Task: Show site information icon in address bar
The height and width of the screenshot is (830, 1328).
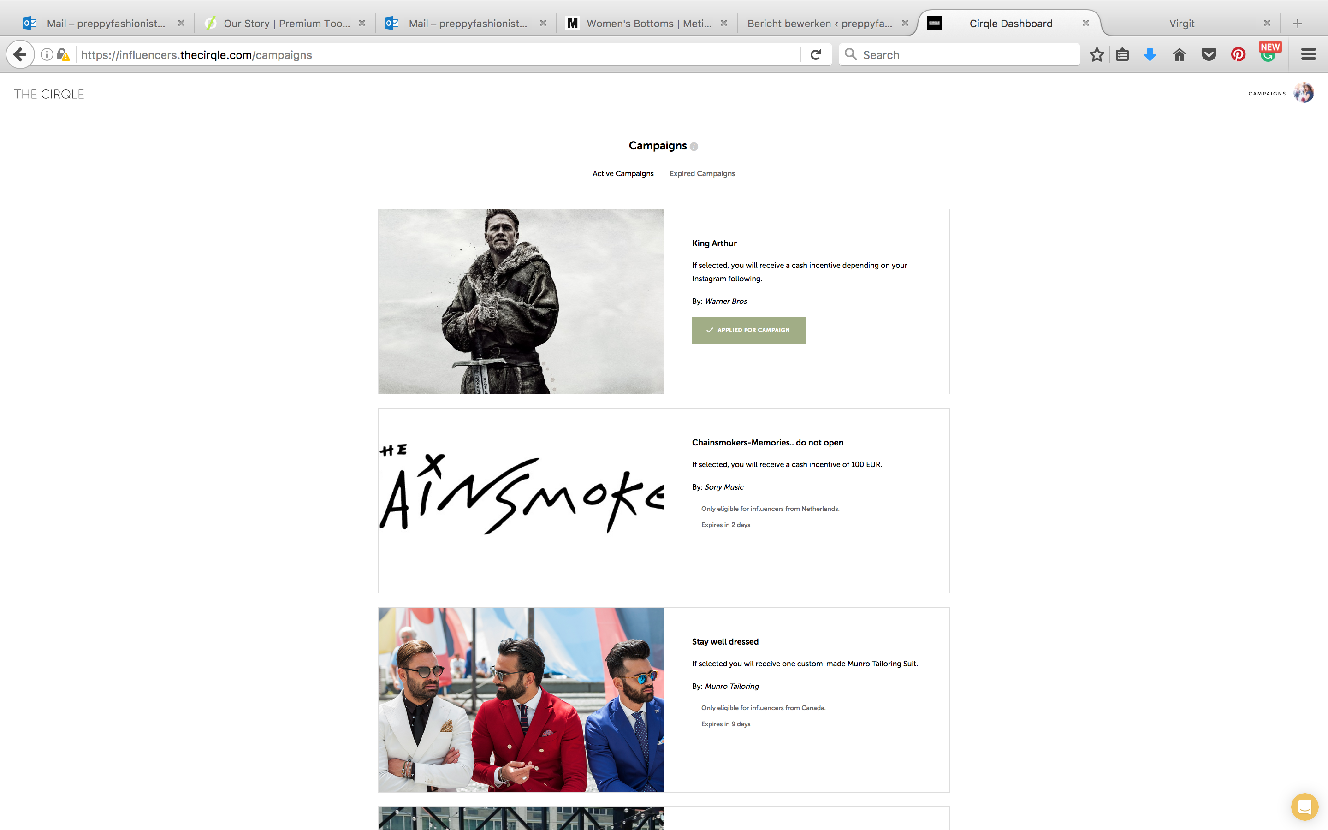Action: tap(47, 55)
